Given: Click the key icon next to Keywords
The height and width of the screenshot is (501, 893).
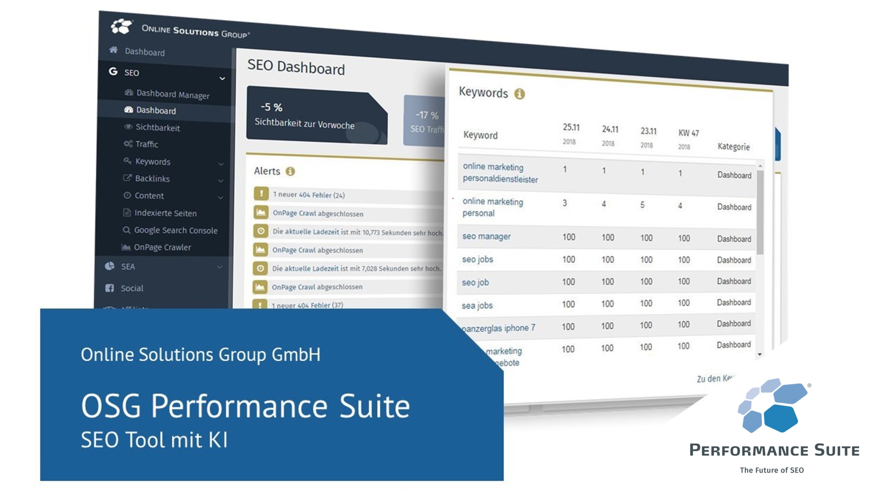Looking at the screenshot, I should [x=128, y=161].
